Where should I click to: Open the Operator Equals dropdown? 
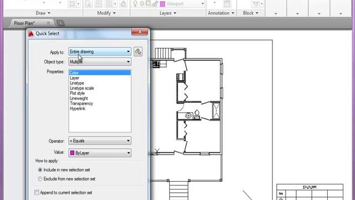coord(100,141)
